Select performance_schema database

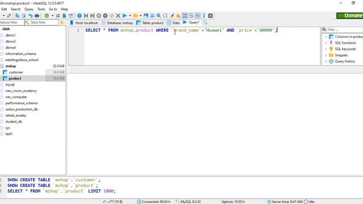22,103
